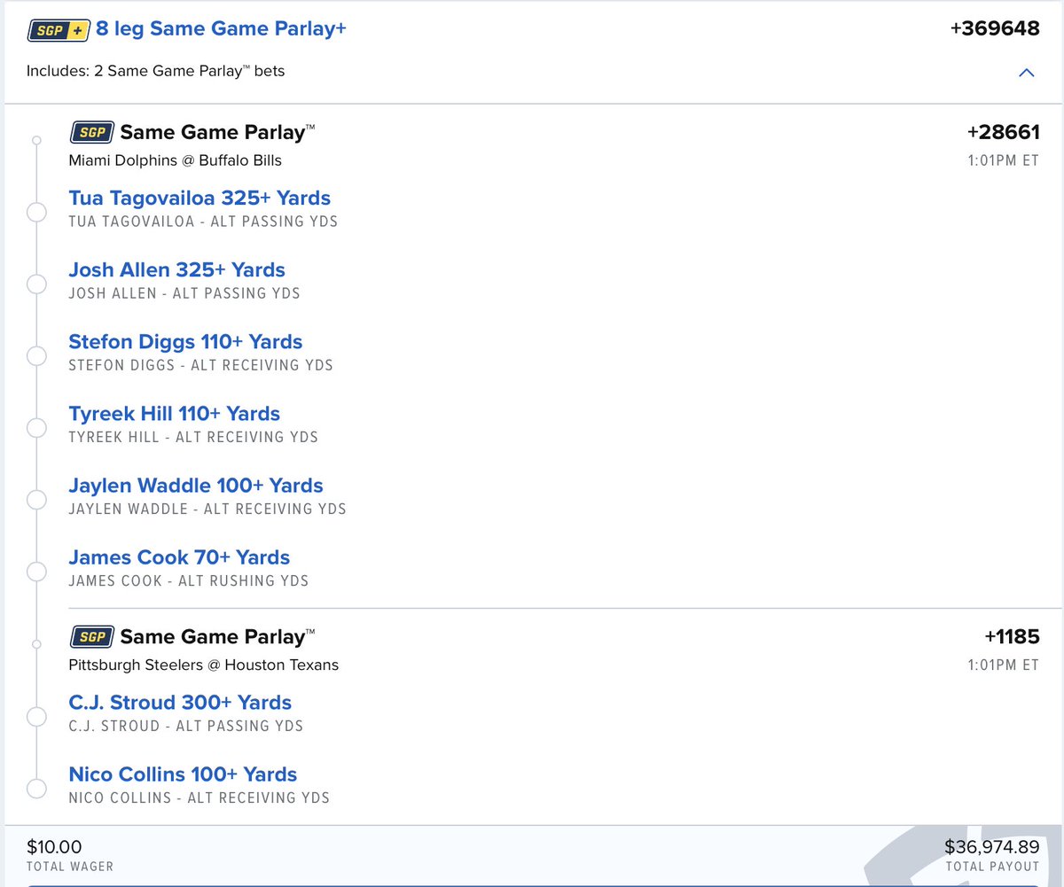
Task: Click status circle for James Cook leg
Action: (x=36, y=572)
